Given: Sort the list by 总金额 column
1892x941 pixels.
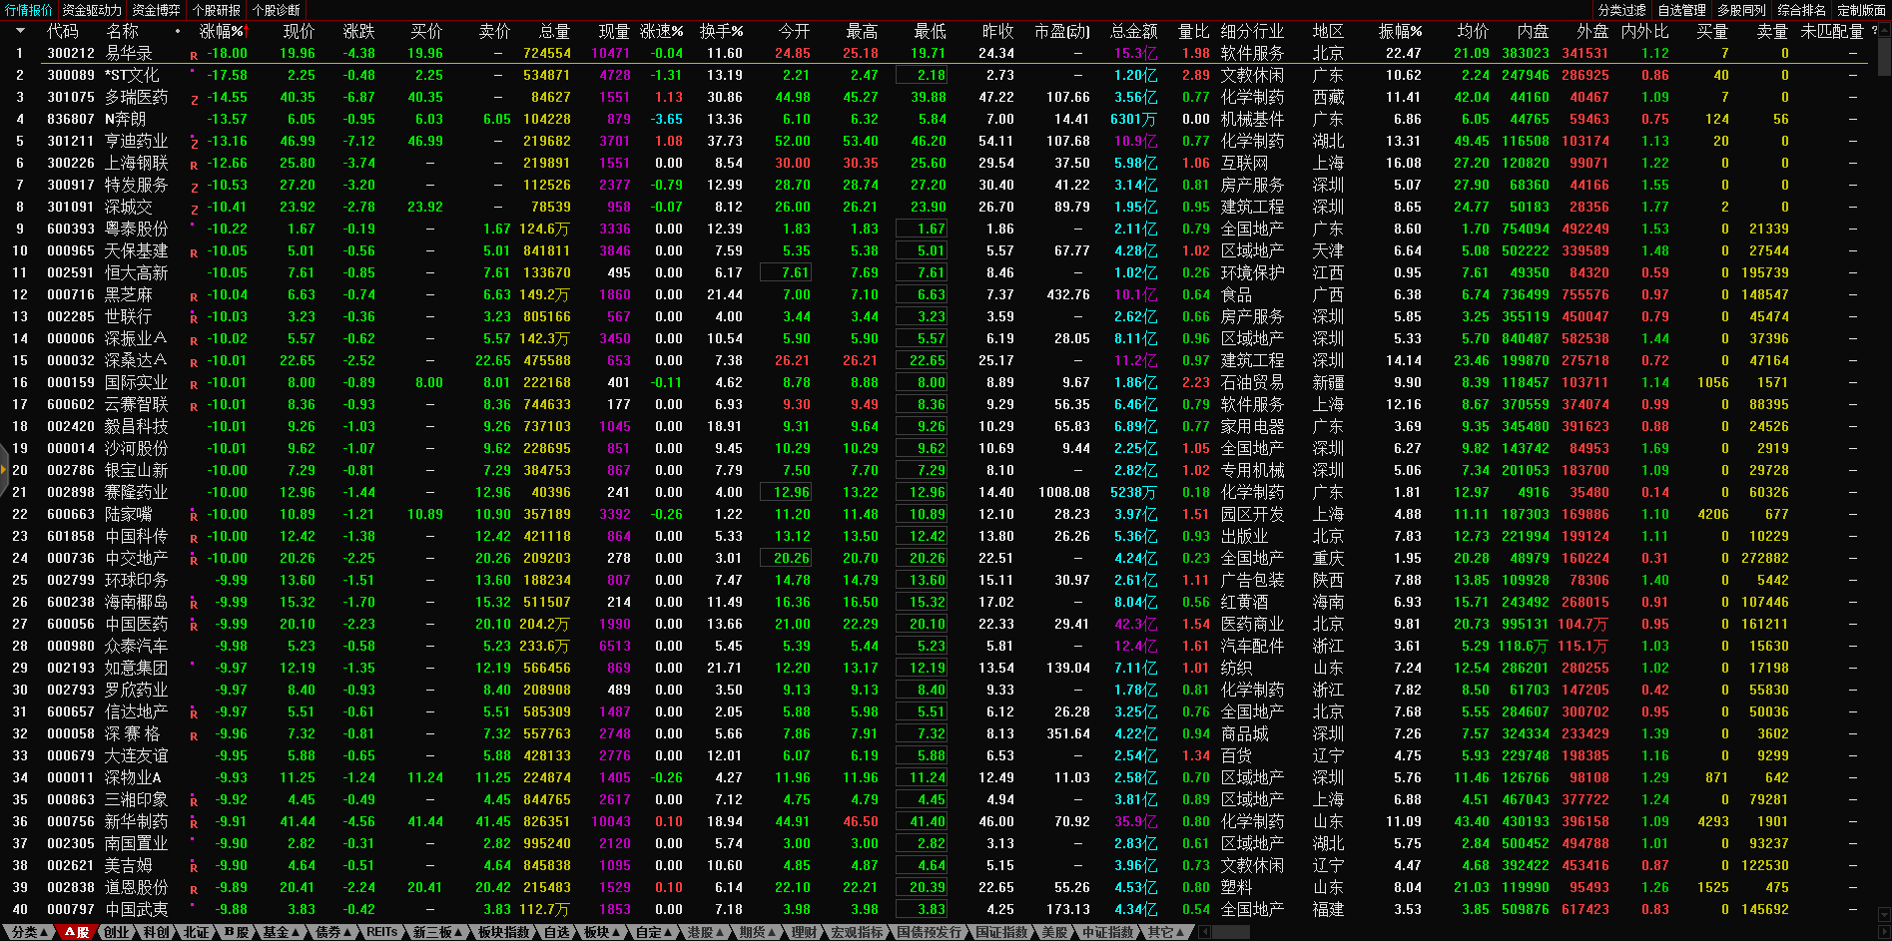Looking at the screenshot, I should (x=1133, y=31).
